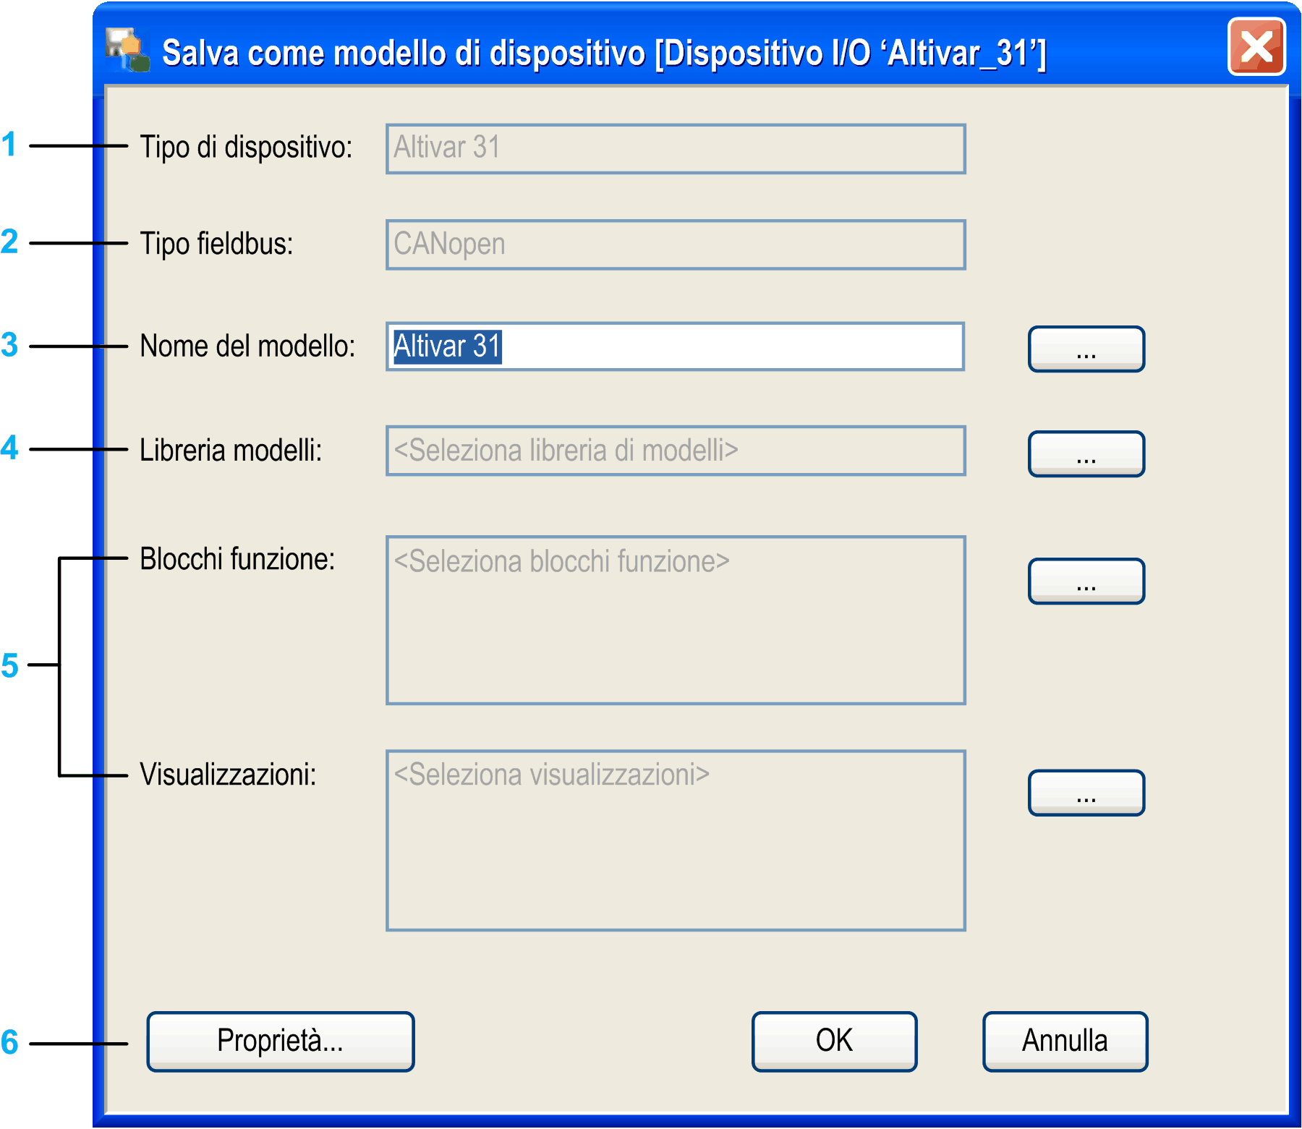The height and width of the screenshot is (1129, 1302).
Task: Open the Visualizzazioni selection button
Action: pos(1086,793)
